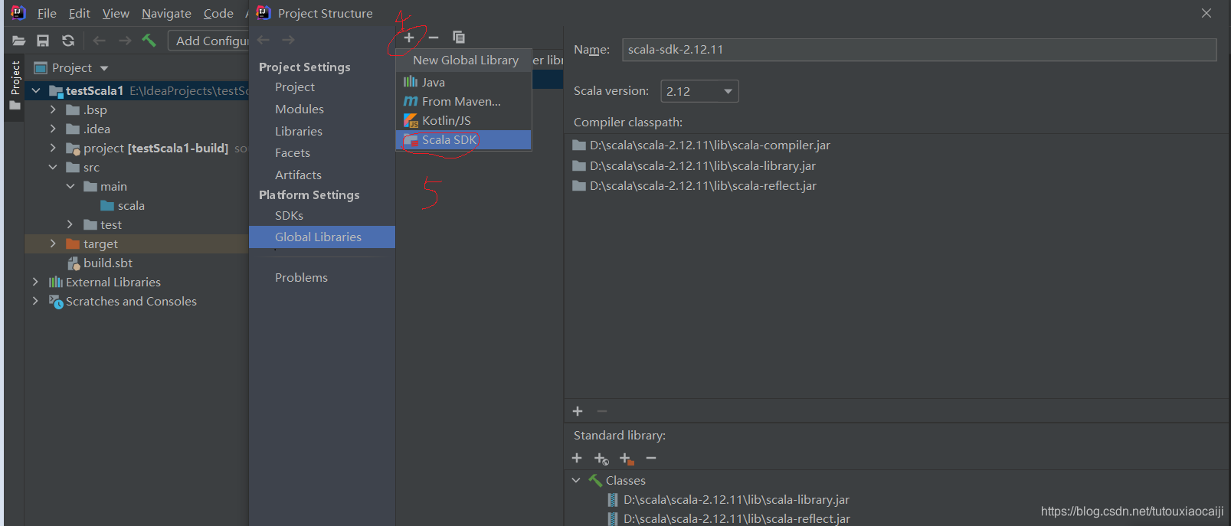Image resolution: width=1231 pixels, height=526 pixels.
Task: Expand the test folder
Action: coord(70,224)
